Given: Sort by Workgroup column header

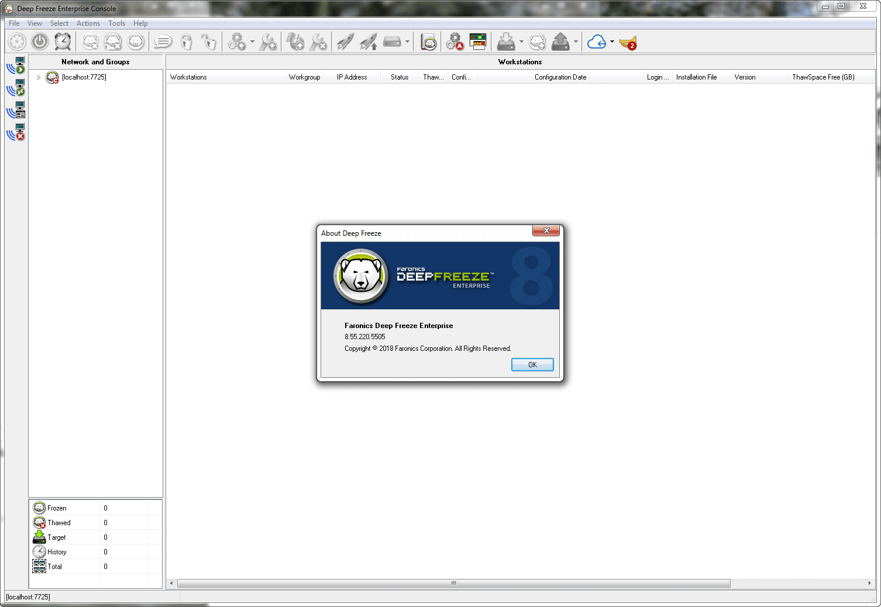Looking at the screenshot, I should 304,77.
